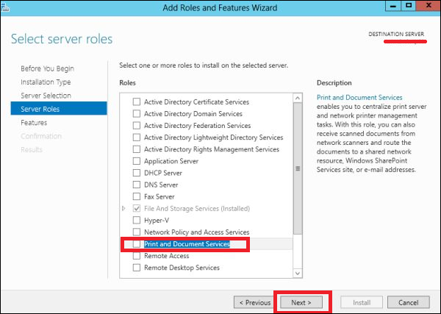Check the DHCP Server role

point(136,173)
